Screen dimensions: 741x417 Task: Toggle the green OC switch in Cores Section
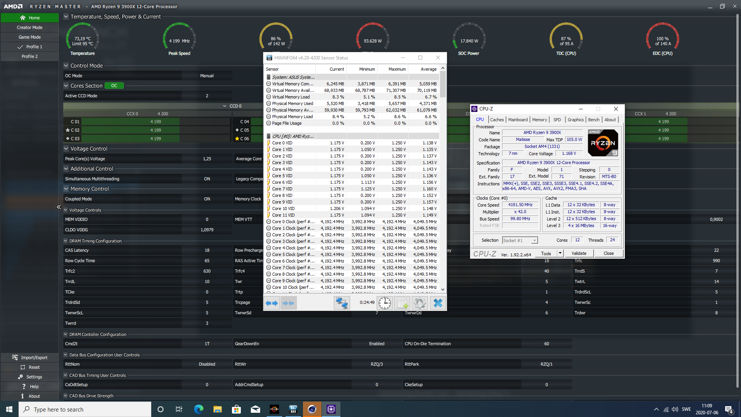(x=114, y=86)
